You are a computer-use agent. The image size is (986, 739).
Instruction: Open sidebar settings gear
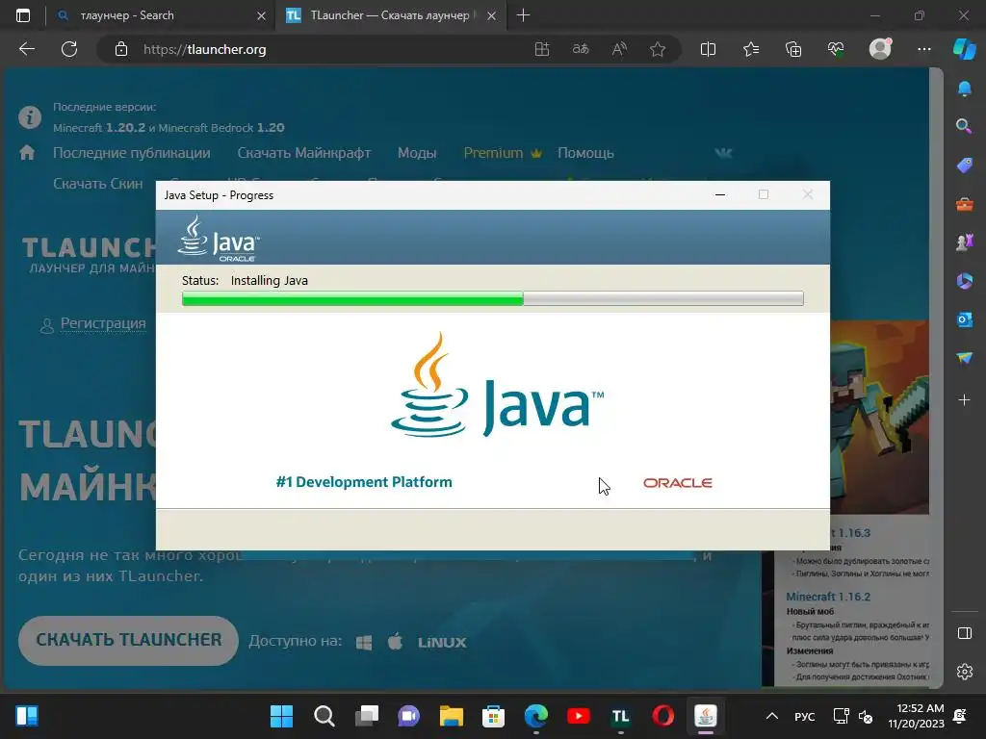965,672
